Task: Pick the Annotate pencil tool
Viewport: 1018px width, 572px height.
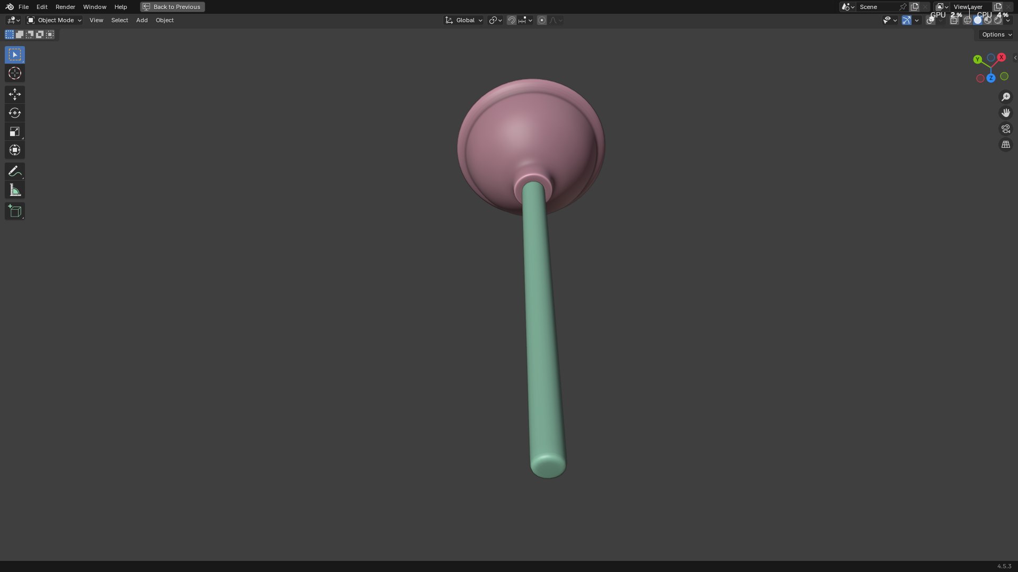Action: (x=15, y=172)
